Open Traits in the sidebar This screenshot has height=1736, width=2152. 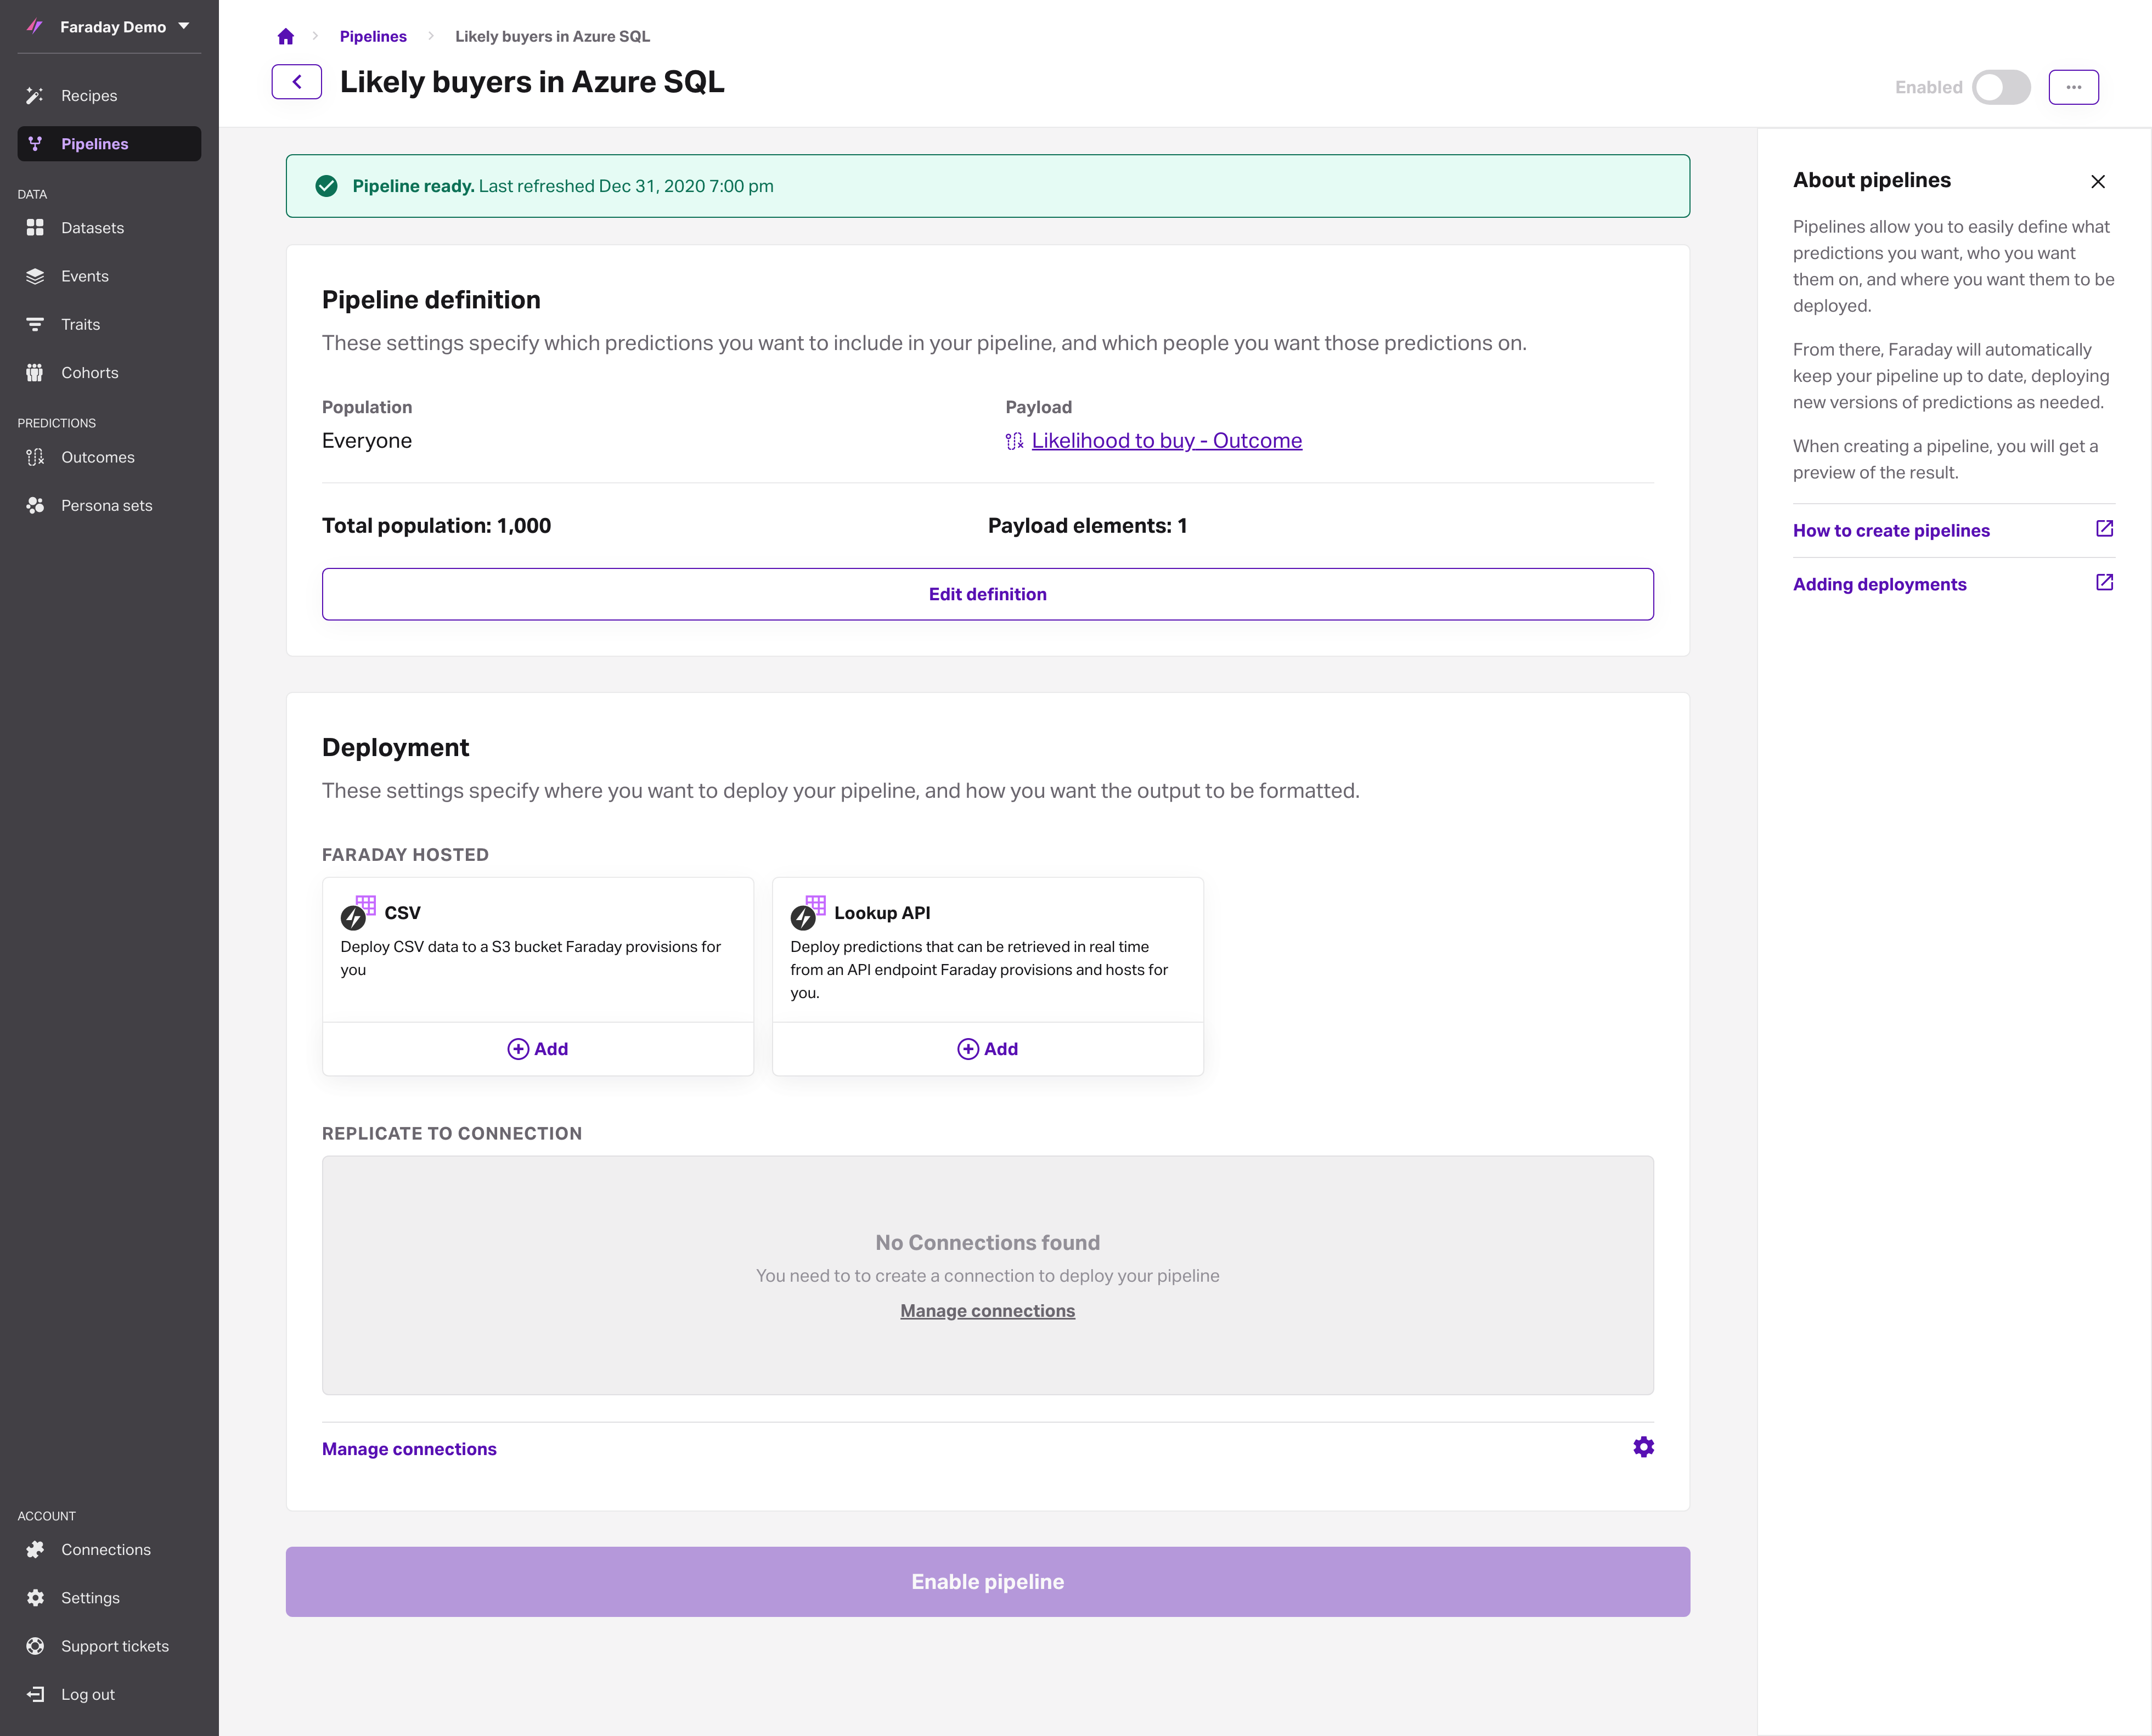(109, 324)
